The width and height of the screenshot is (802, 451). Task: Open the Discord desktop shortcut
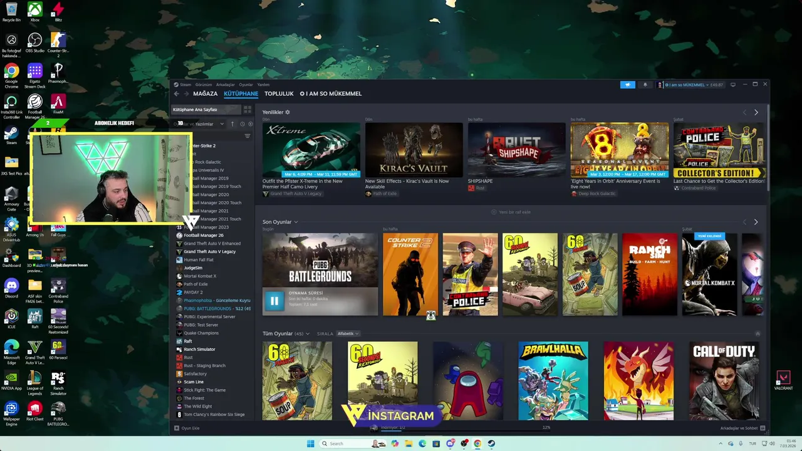click(11, 288)
